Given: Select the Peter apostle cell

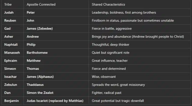Looking at the screenshot, I should [x=31, y=12].
